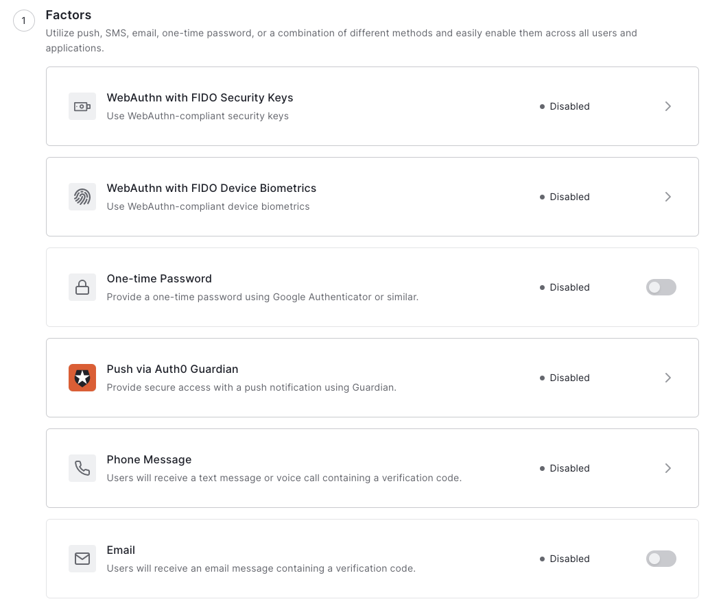The image size is (710, 608).
Task: Open WebAuthn with FIDO Device Biometrics title
Action: (211, 188)
